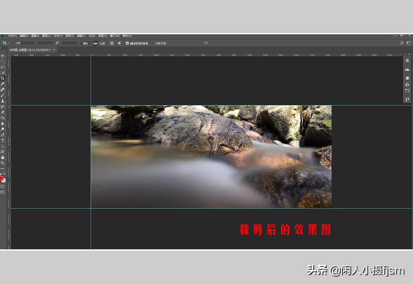Open the crop settings gear dropdown
Screen dimensions: 413x284
[119, 43]
